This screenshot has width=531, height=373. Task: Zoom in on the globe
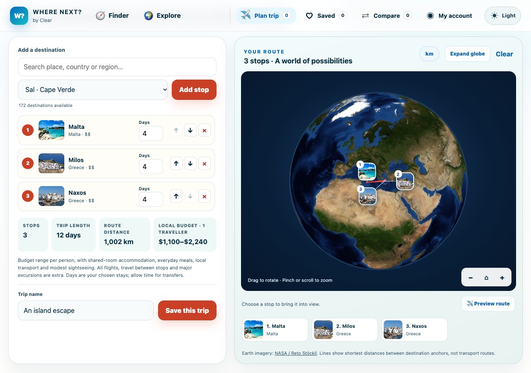(x=502, y=278)
